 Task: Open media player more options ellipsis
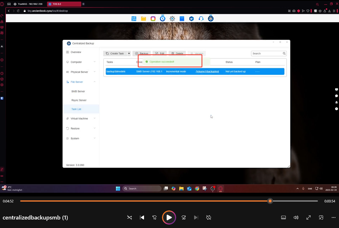point(334,217)
